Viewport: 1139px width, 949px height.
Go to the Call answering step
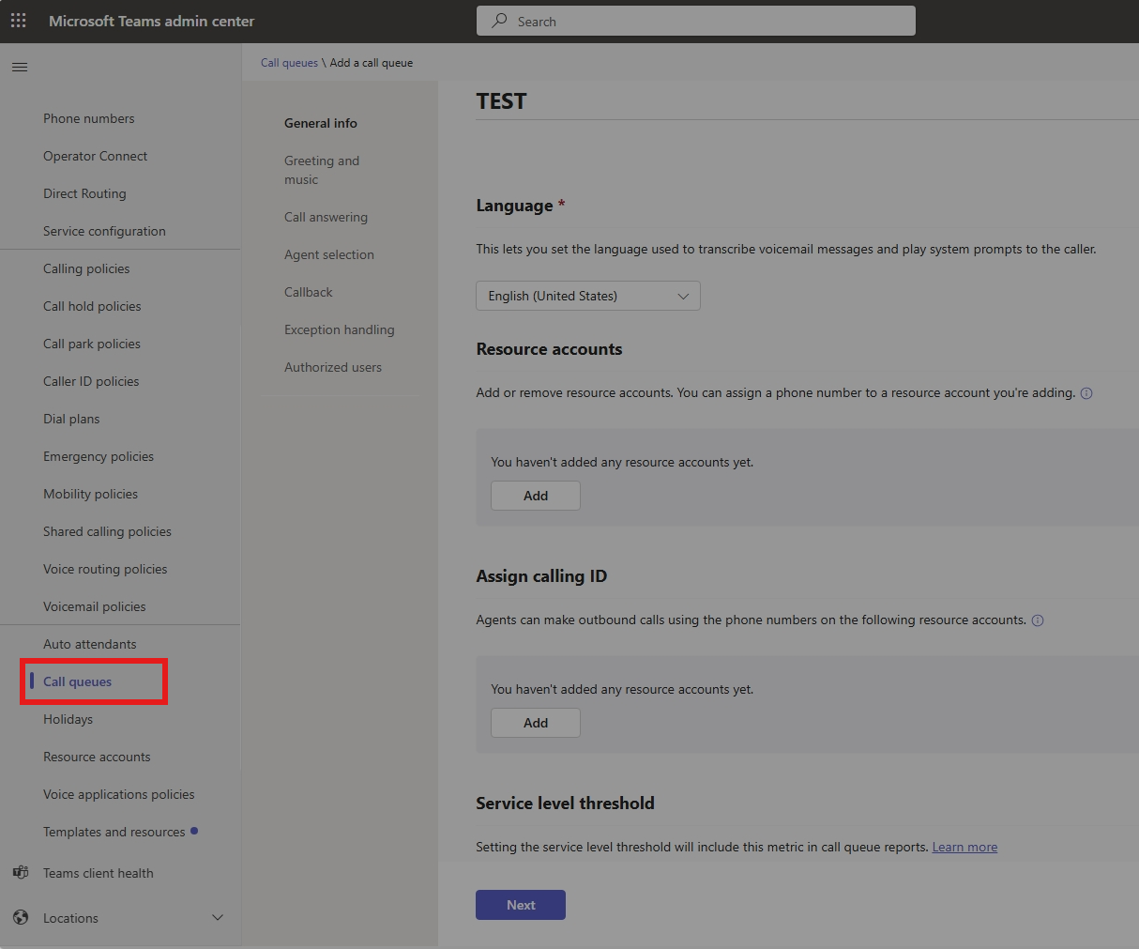coord(326,217)
